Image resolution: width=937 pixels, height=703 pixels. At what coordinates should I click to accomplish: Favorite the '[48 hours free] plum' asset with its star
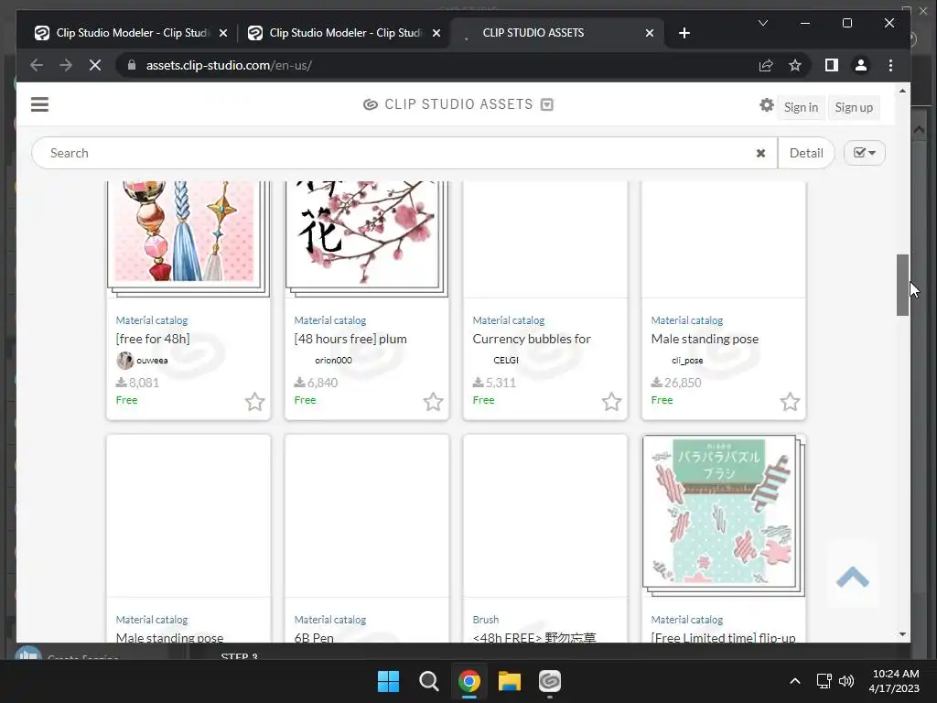433,402
